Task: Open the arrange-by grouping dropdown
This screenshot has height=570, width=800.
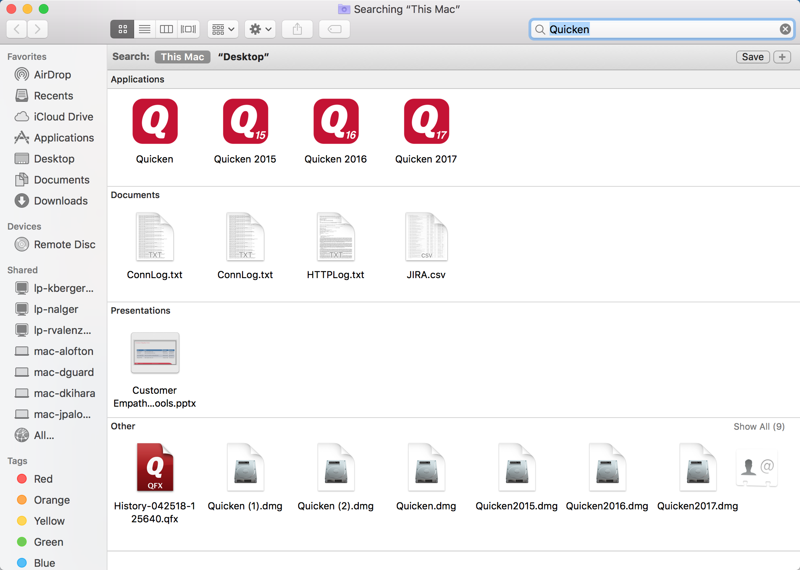Action: [x=223, y=29]
